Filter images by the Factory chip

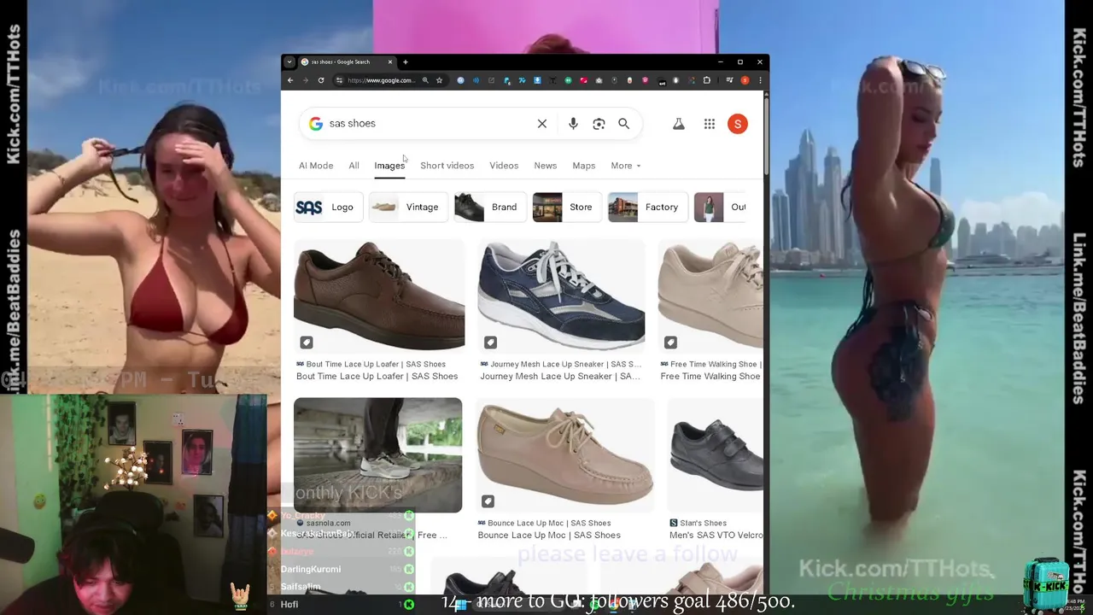tap(647, 207)
